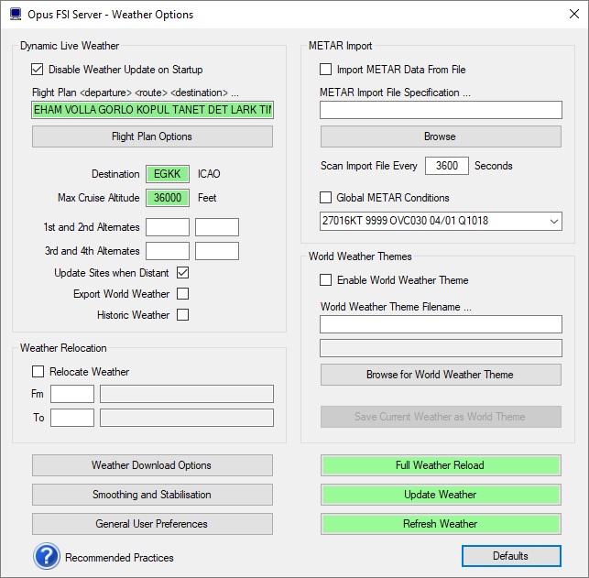Click the METAR Import Browse button
589x578 pixels.
[x=441, y=136]
